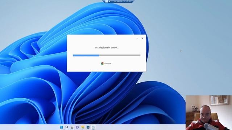
Task: Open the Chat app on taskbar
Action: [77, 127]
